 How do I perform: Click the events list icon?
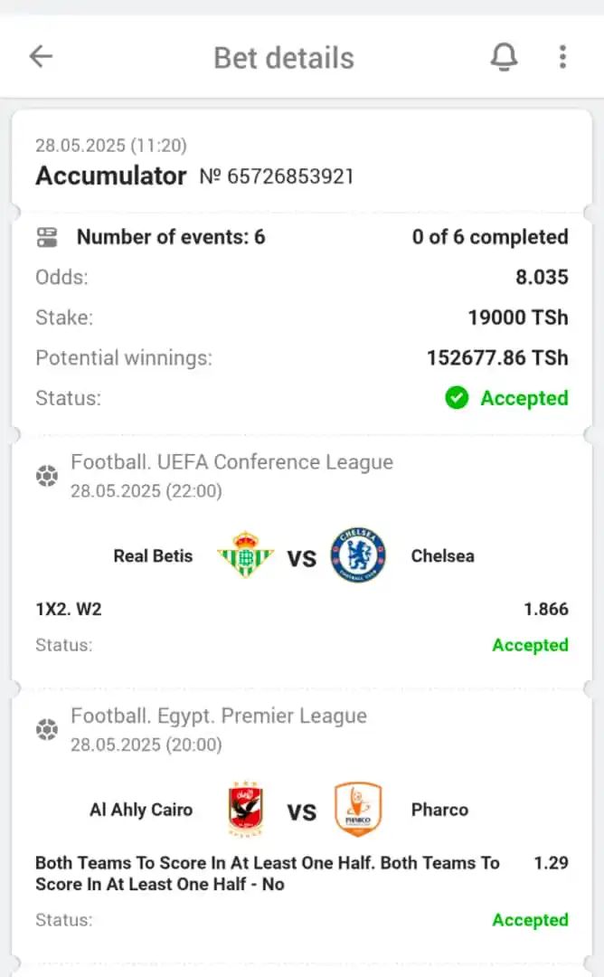(47, 237)
